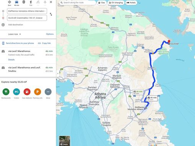This screenshot has height=146, width=195.
Task: Filter map by EV charging chip
Action: pyautogui.click(x=116, y=3)
